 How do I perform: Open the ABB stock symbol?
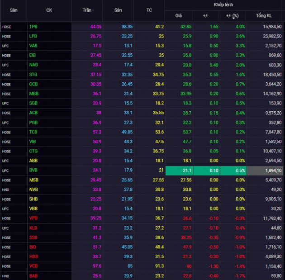(33, 161)
